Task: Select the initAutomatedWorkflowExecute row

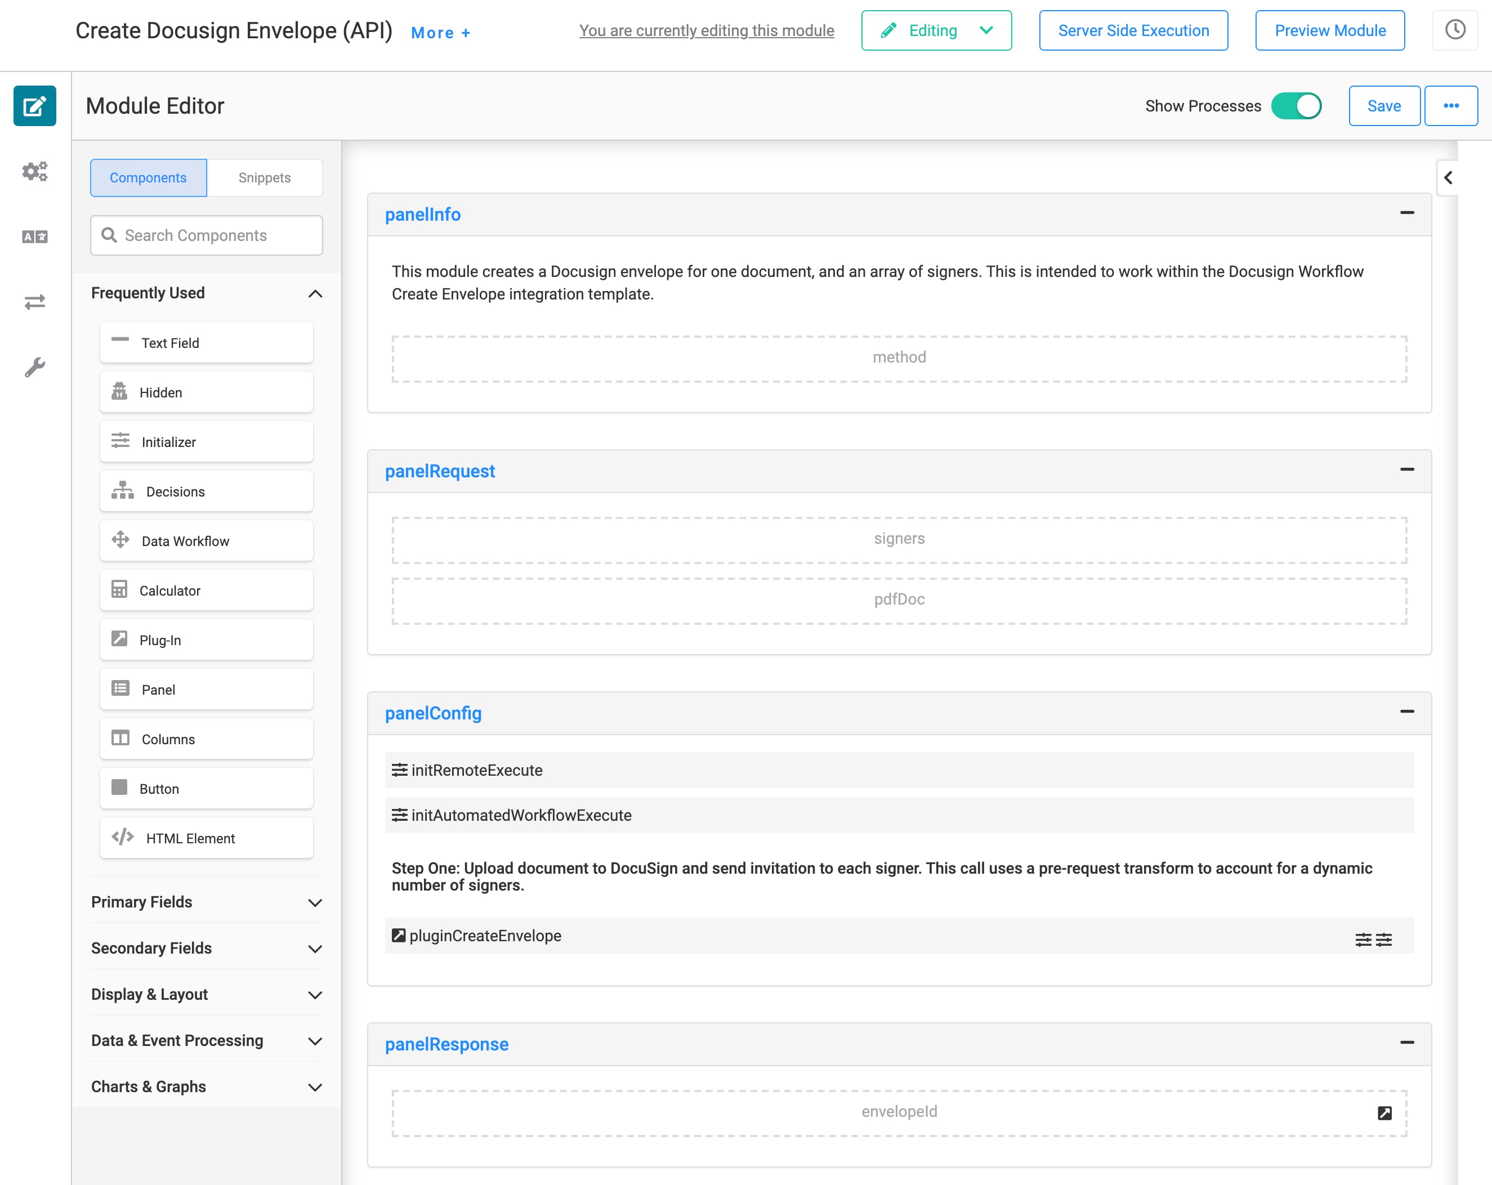Action: [x=899, y=815]
